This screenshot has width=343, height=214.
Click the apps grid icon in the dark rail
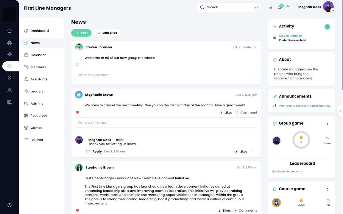pos(9,78)
